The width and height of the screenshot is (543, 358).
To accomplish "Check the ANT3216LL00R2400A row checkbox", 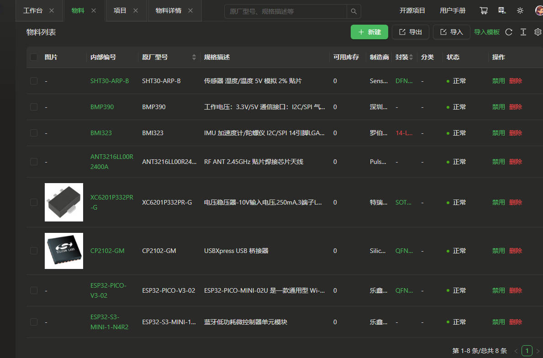I will click(x=34, y=162).
